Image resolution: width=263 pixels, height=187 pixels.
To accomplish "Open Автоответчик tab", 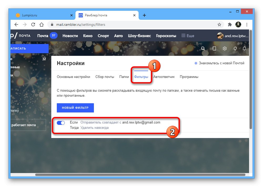I will point(164,77).
